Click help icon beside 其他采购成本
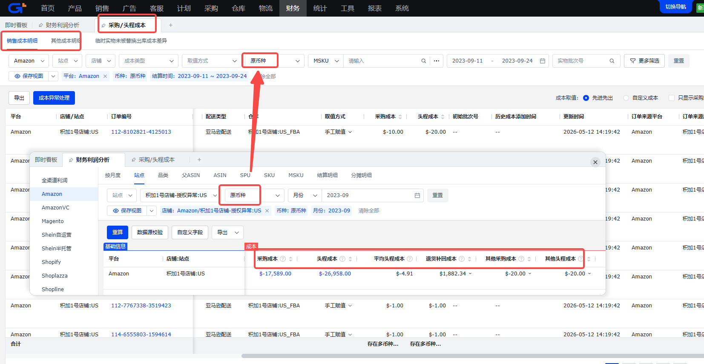This screenshot has height=364, width=704. [521, 259]
